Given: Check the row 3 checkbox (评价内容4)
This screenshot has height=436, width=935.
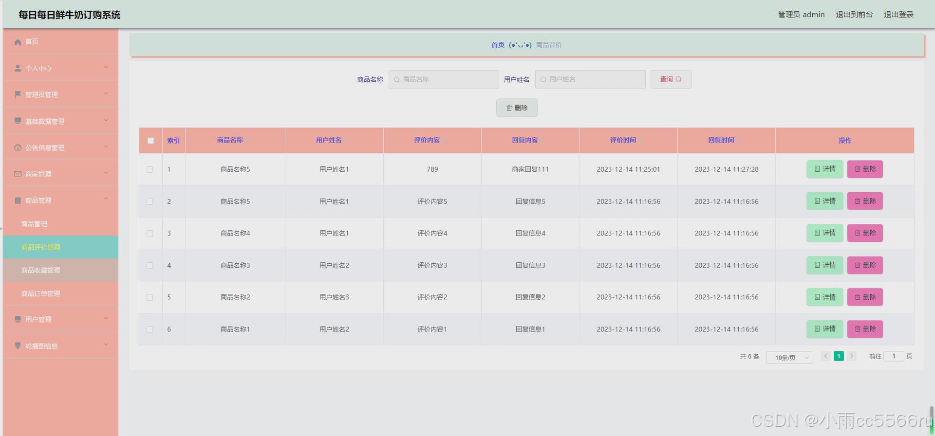Looking at the screenshot, I should (150, 234).
